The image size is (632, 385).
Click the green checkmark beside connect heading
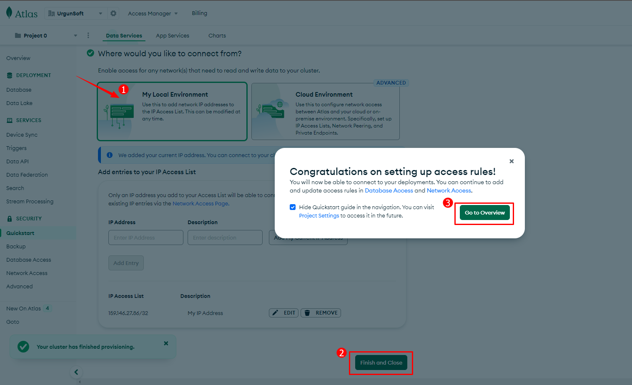click(x=90, y=53)
